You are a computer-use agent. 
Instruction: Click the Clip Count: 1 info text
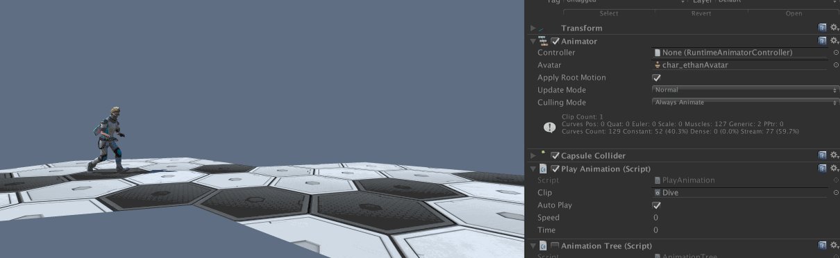coord(582,117)
